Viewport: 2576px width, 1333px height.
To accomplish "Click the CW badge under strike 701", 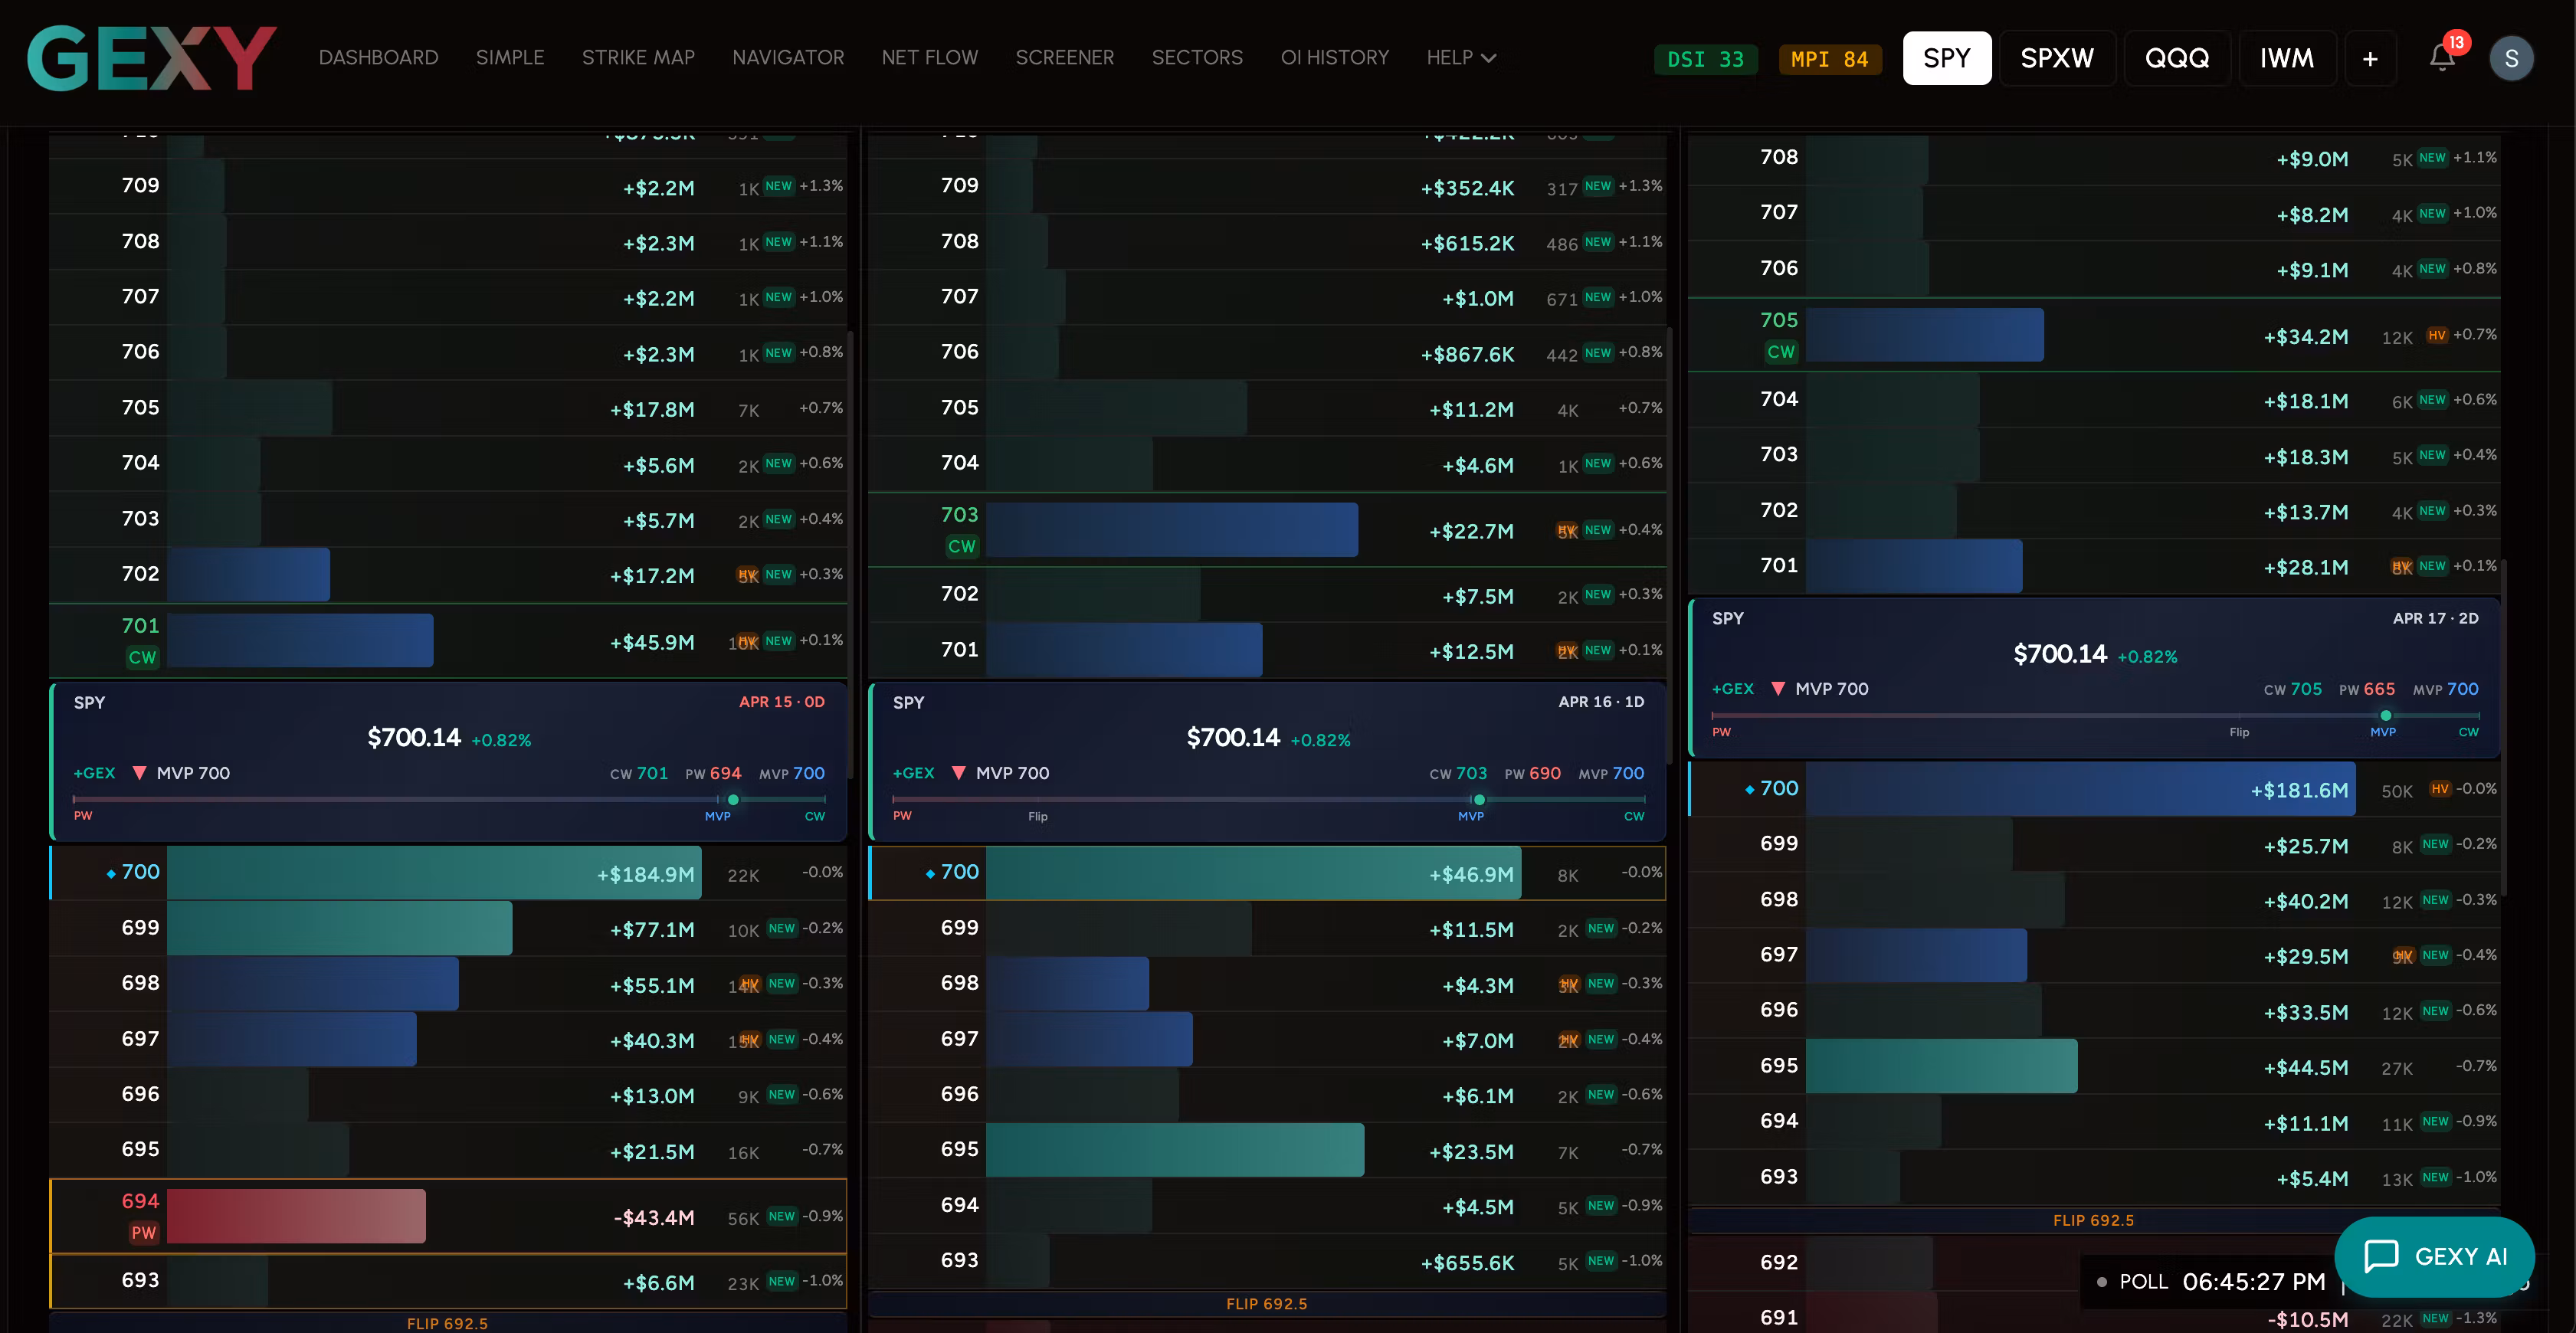I will coord(142,657).
